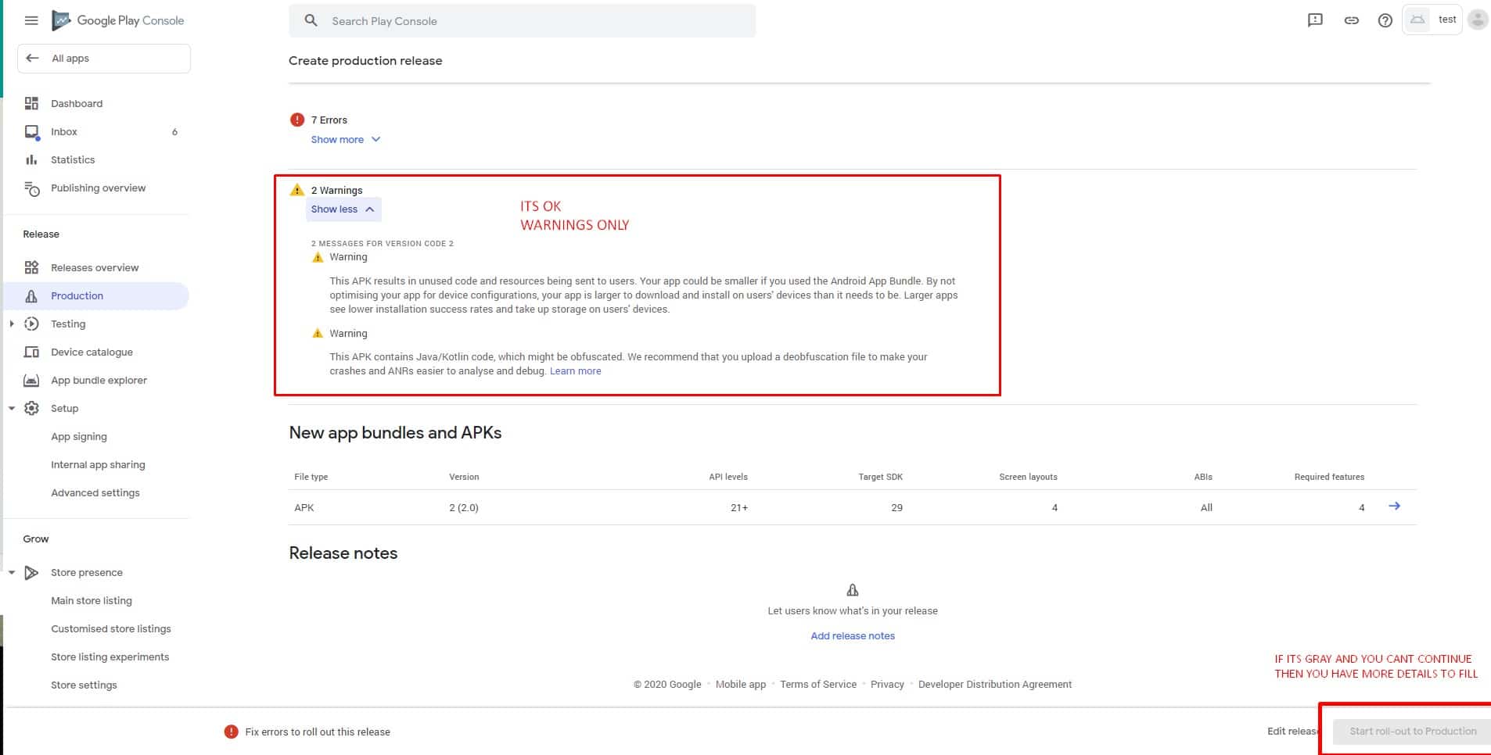Open the feedback announcement icon
The width and height of the screenshot is (1491, 755).
[x=1315, y=20]
